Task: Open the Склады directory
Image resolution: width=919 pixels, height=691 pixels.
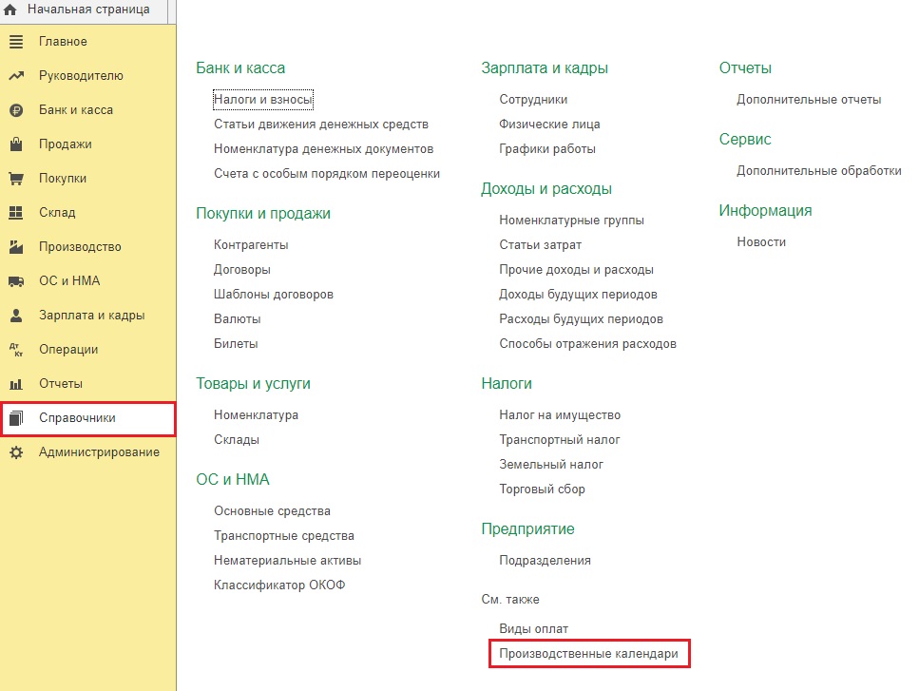Action: click(237, 439)
